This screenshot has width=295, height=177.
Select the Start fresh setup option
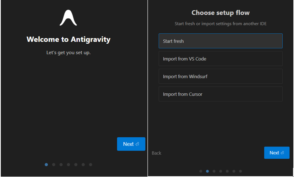click(220, 41)
